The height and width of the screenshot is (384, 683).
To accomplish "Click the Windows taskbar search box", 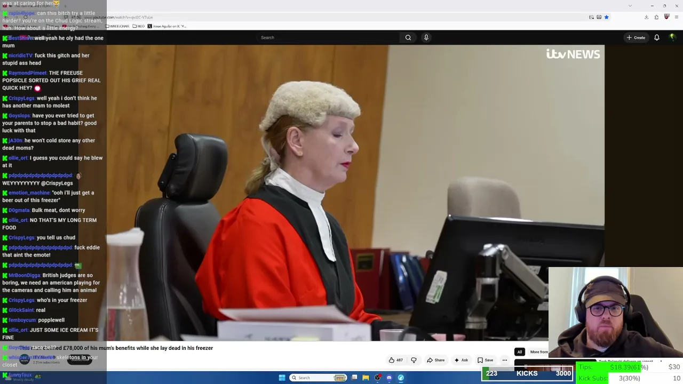I will click(x=319, y=378).
